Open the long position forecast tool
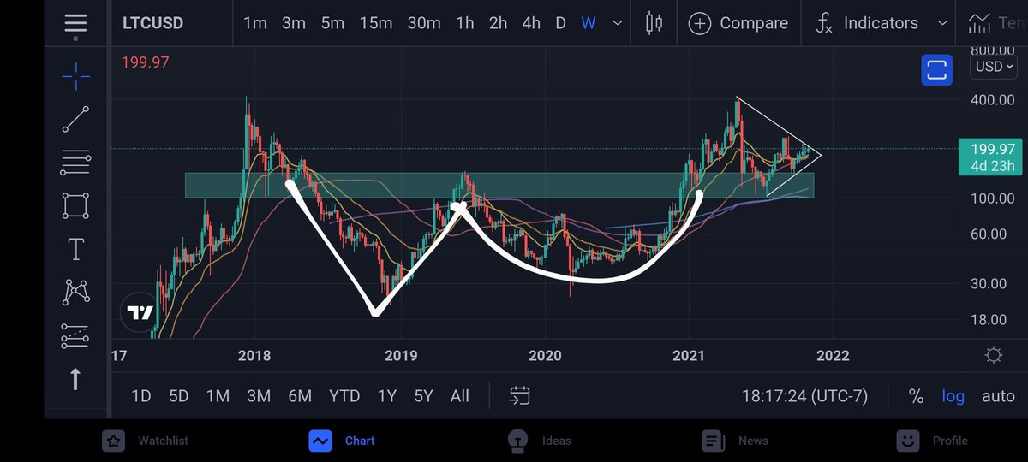Image resolution: width=1028 pixels, height=462 pixels. pos(75,336)
